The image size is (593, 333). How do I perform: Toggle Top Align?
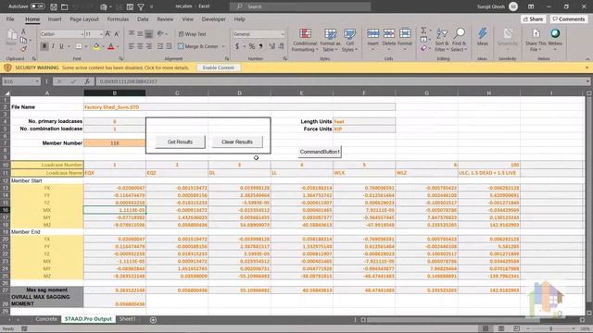pos(132,33)
